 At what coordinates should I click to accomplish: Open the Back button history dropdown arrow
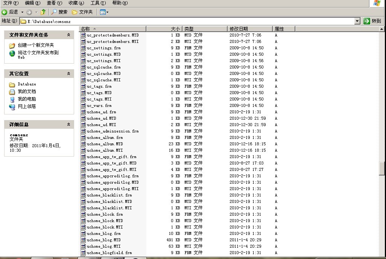click(22, 12)
